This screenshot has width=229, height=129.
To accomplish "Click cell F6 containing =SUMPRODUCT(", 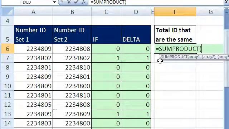I will click(175, 49).
